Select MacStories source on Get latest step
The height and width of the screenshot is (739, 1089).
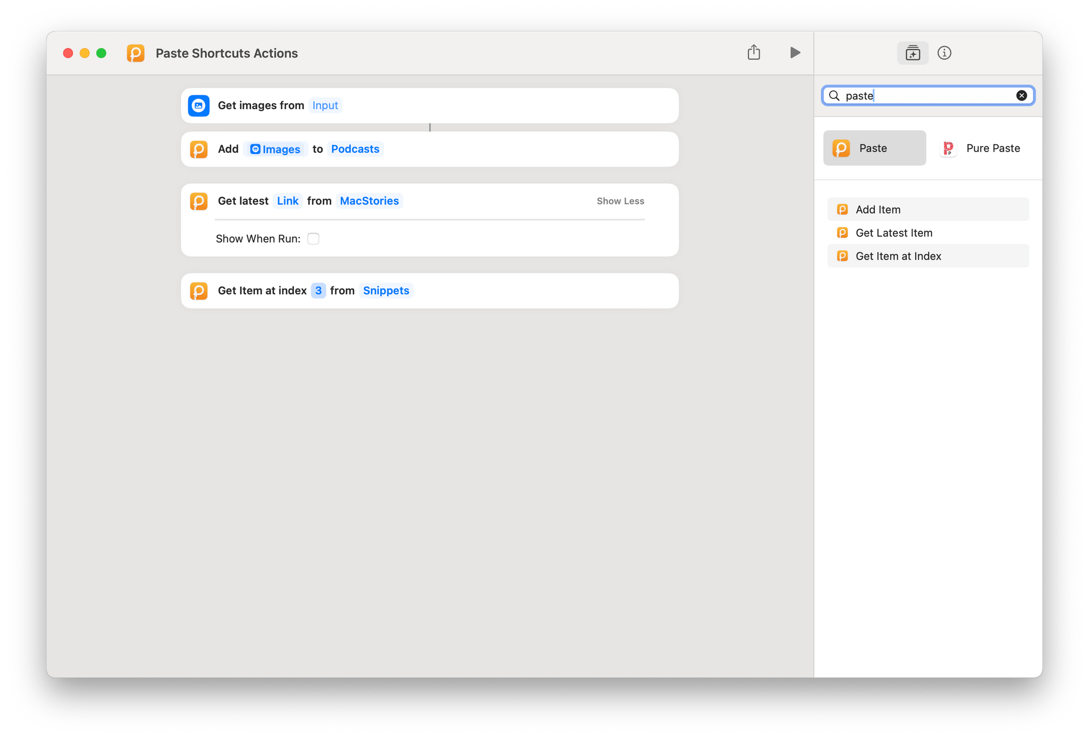(x=370, y=201)
